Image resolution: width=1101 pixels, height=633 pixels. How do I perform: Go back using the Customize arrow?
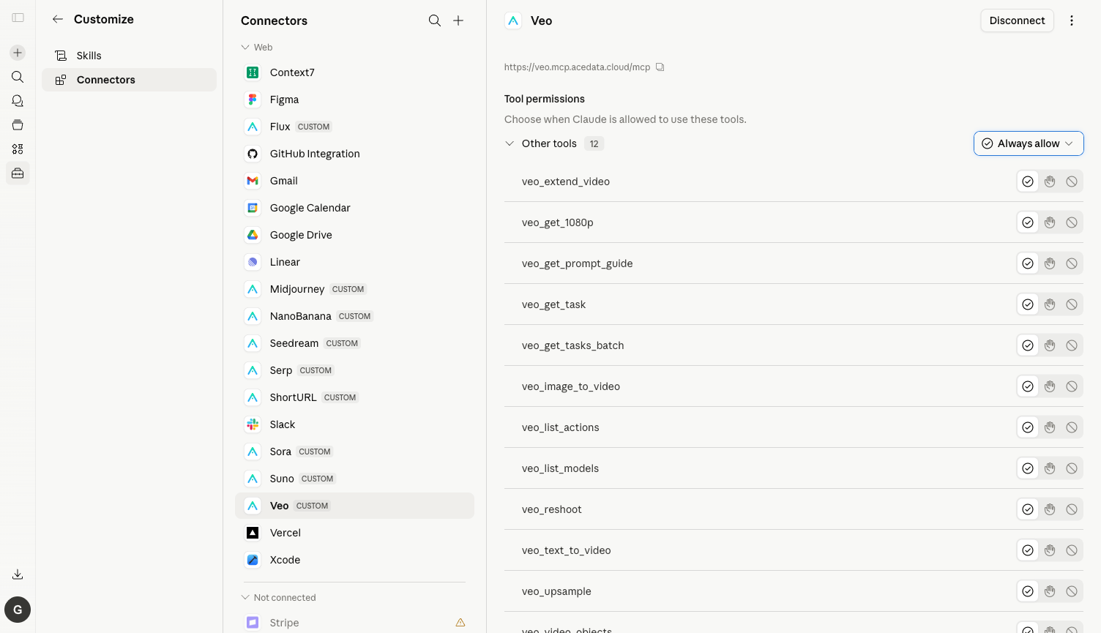click(58, 19)
